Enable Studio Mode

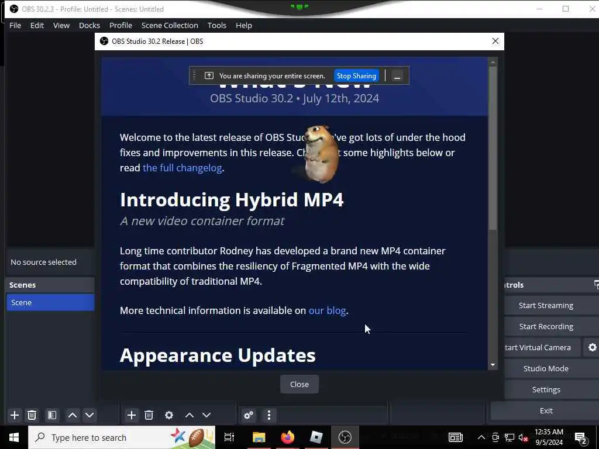point(546,368)
